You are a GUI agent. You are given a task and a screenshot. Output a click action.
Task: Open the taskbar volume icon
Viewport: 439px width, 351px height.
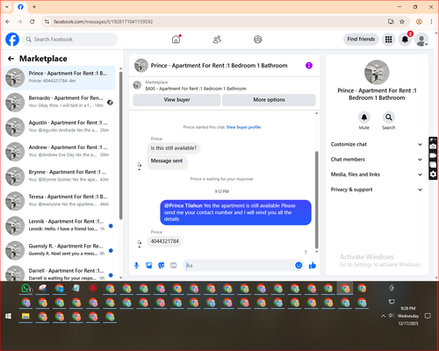391,316
